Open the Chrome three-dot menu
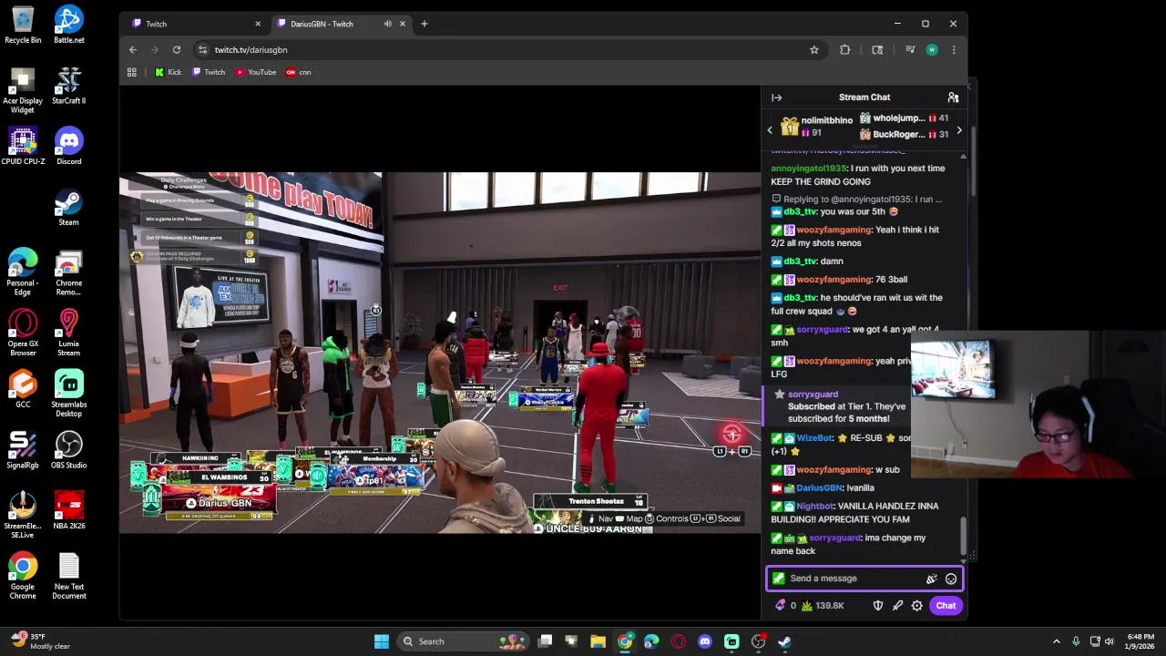 coord(953,49)
